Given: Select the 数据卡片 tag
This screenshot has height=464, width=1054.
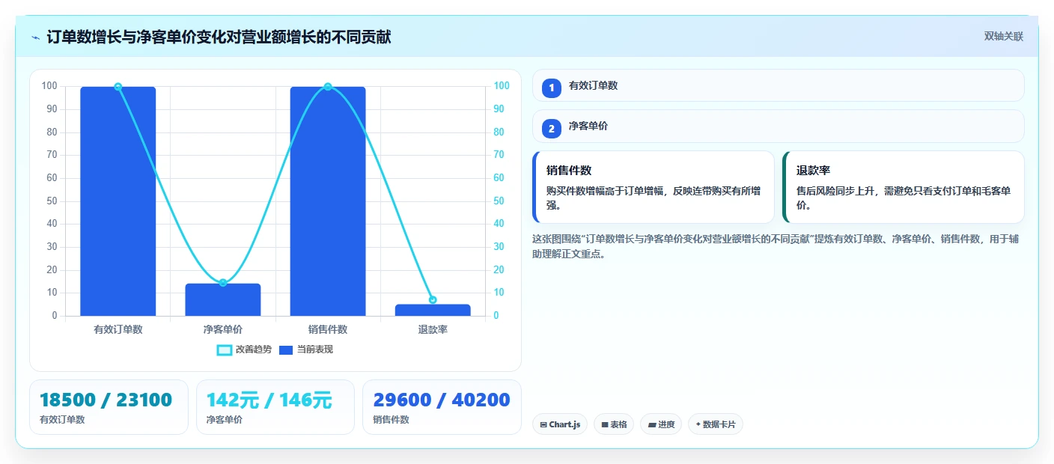Looking at the screenshot, I should pyautogui.click(x=716, y=424).
